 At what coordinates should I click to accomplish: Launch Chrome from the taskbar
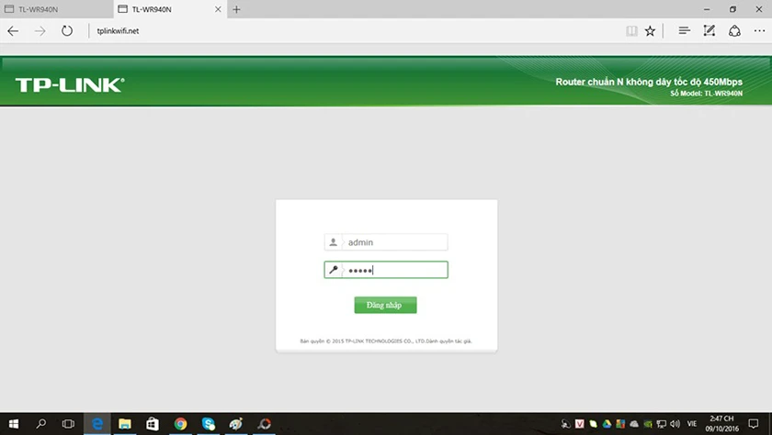point(180,424)
